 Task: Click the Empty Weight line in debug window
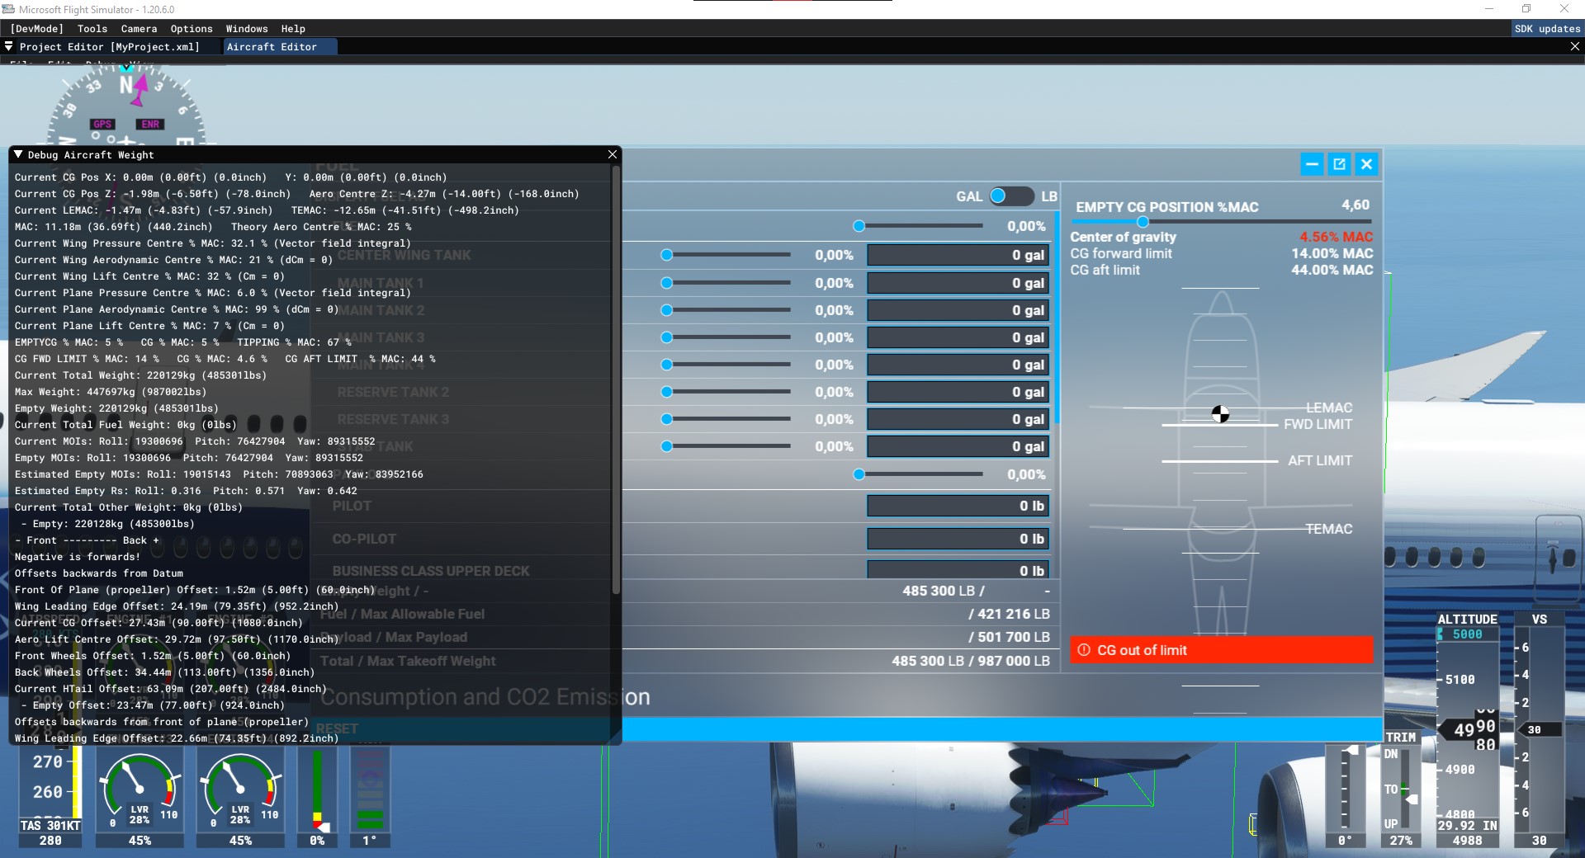click(x=116, y=408)
